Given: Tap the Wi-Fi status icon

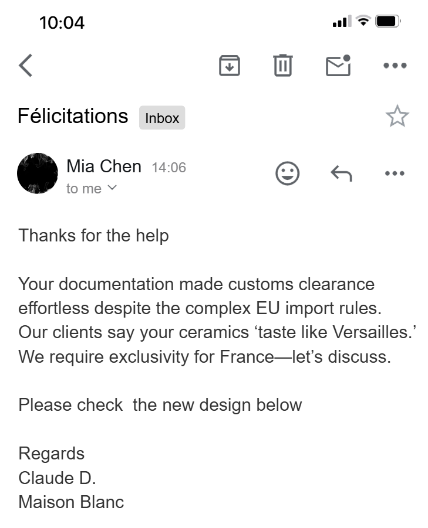Looking at the screenshot, I should (x=363, y=21).
